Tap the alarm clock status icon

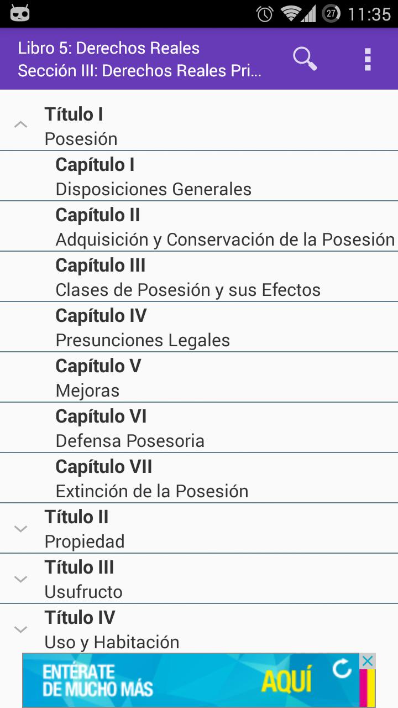click(265, 14)
